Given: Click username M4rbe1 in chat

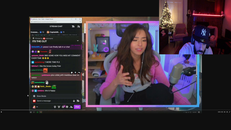Looking at the screenshot, I should (x=35, y=66).
